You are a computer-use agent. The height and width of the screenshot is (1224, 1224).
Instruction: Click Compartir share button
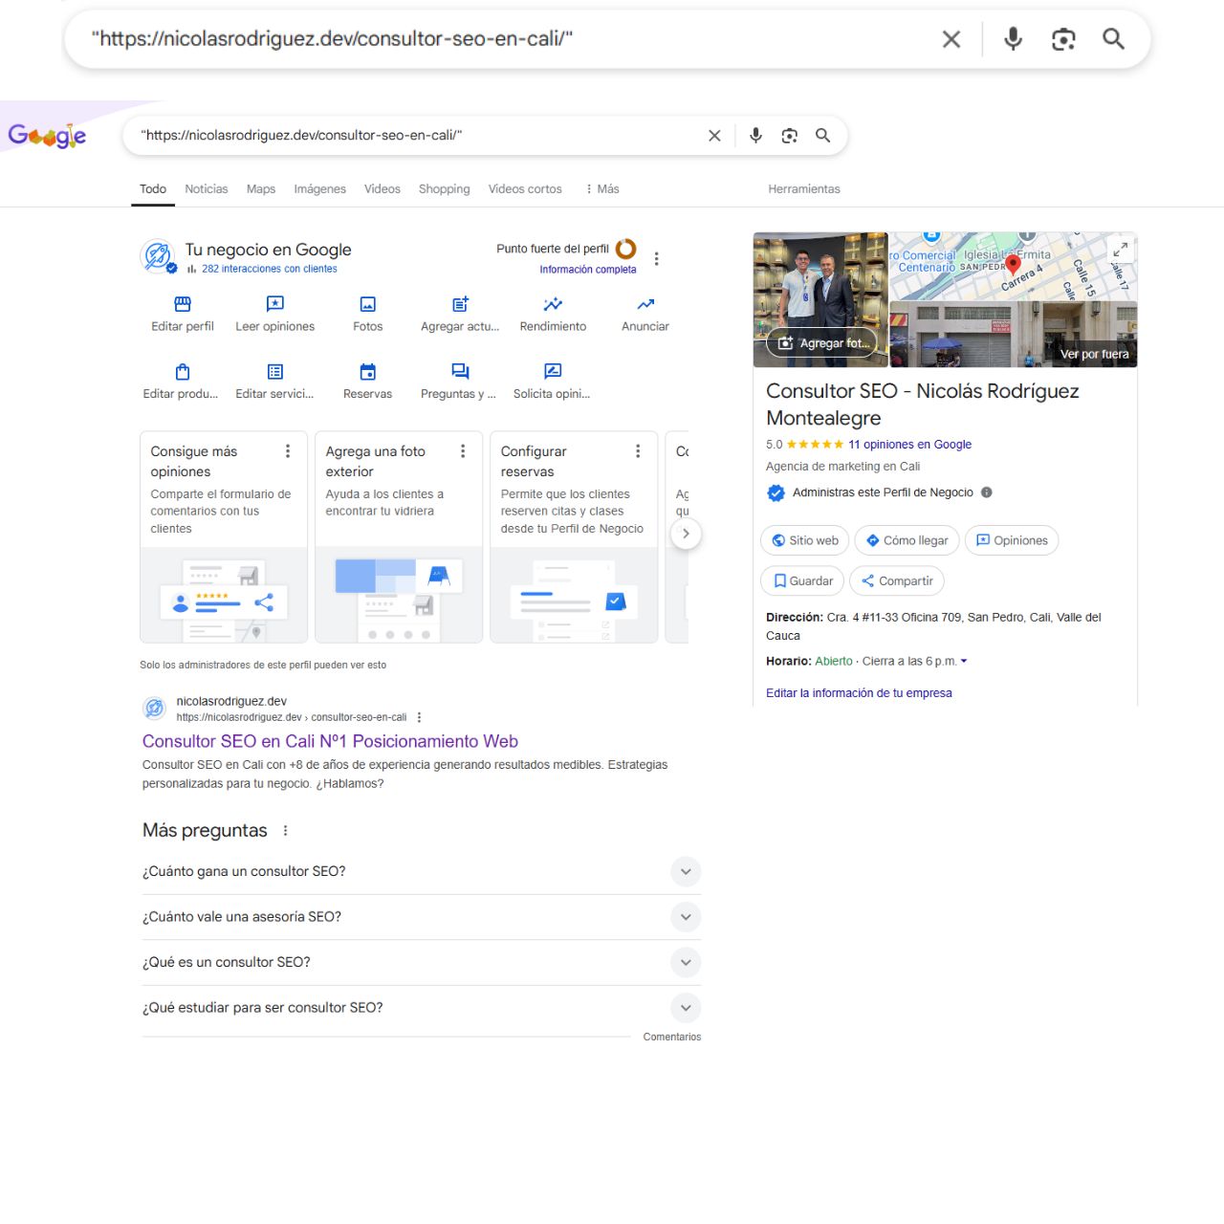(x=897, y=580)
